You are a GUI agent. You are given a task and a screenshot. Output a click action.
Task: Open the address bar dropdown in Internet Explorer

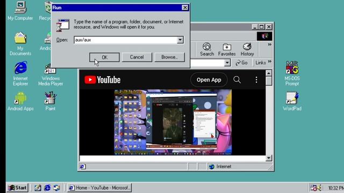227,63
